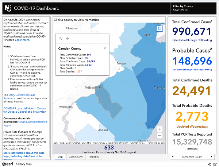Zoom in on map with plus button
This screenshot has width=219, height=167.
[x=160, y=129]
